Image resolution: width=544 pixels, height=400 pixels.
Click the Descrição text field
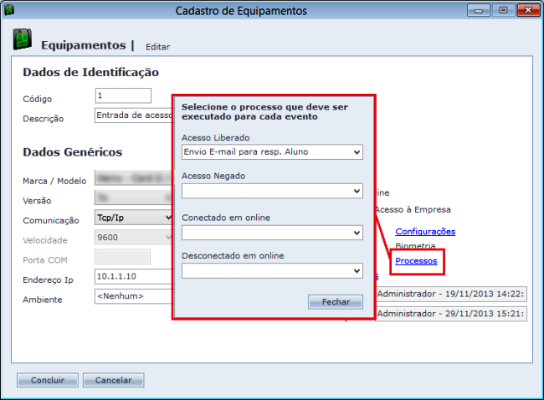132,115
